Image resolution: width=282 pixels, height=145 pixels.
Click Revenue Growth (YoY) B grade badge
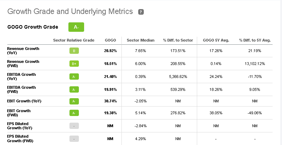coord(74,51)
